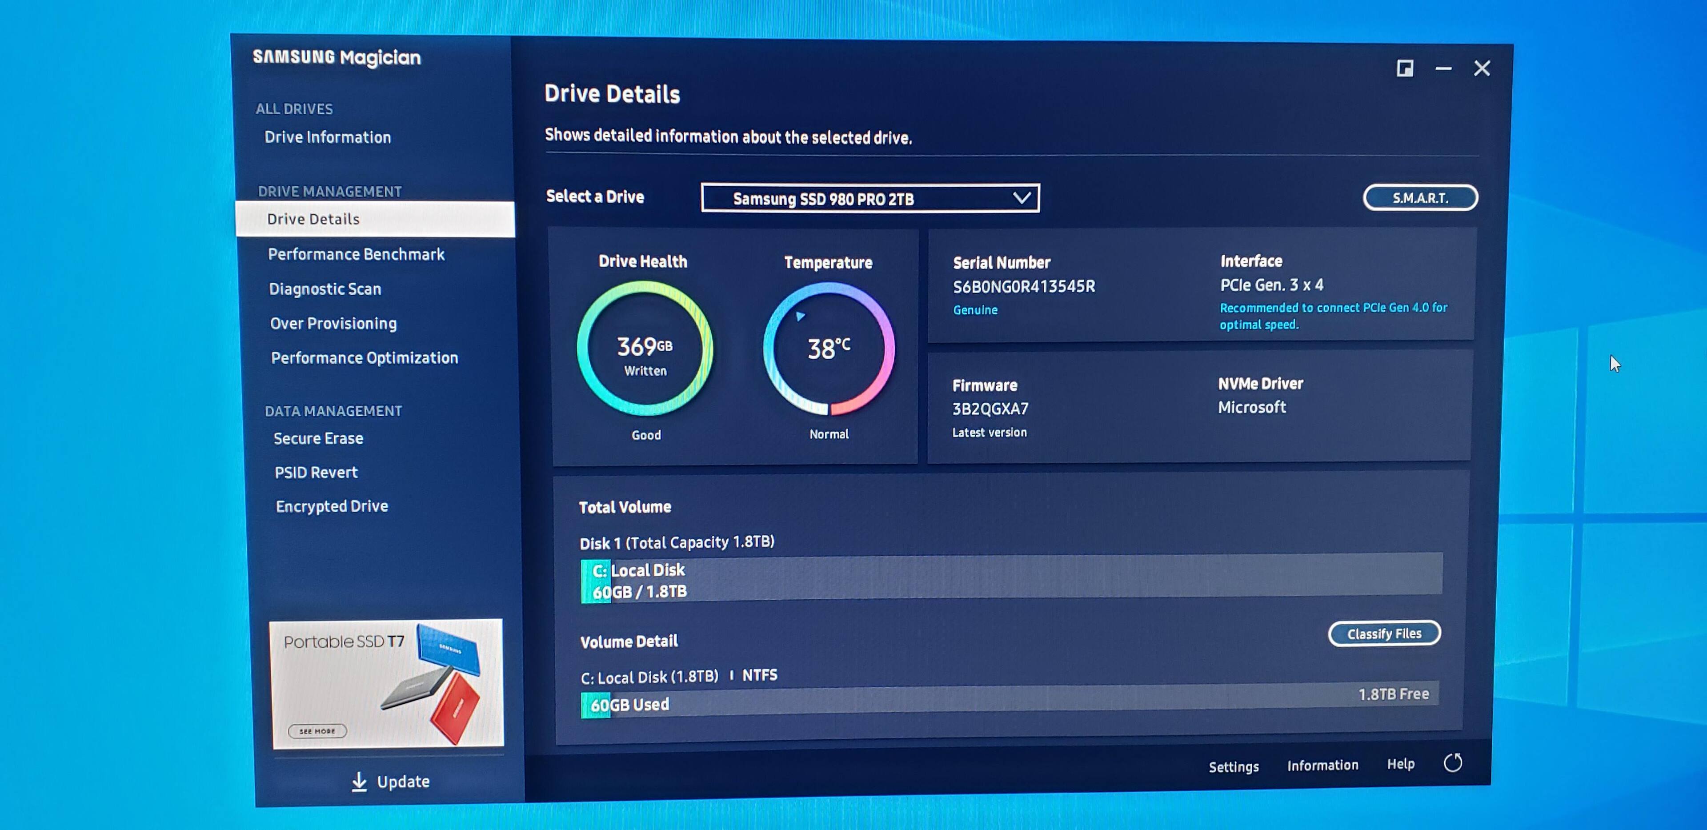Open Settings link in footer
Viewport: 1707px width, 830px height.
1233,767
